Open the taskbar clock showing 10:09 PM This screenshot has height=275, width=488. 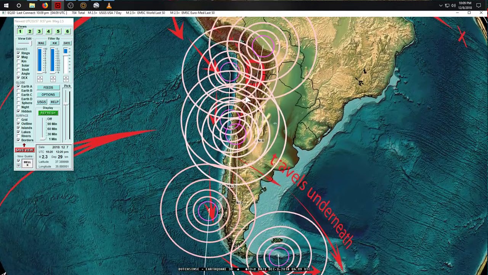coord(465,5)
